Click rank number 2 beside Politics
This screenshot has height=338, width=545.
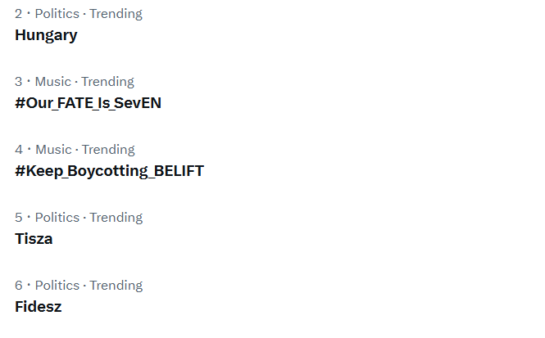[19, 14]
